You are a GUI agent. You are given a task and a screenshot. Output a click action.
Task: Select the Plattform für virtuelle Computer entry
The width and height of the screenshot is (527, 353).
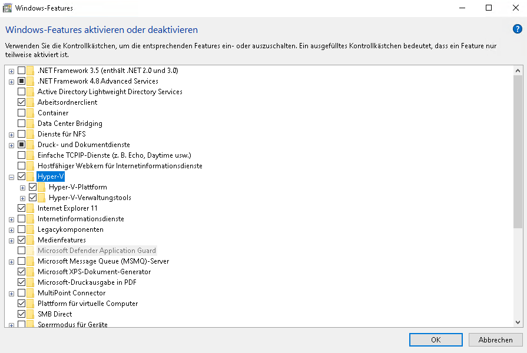(x=87, y=304)
